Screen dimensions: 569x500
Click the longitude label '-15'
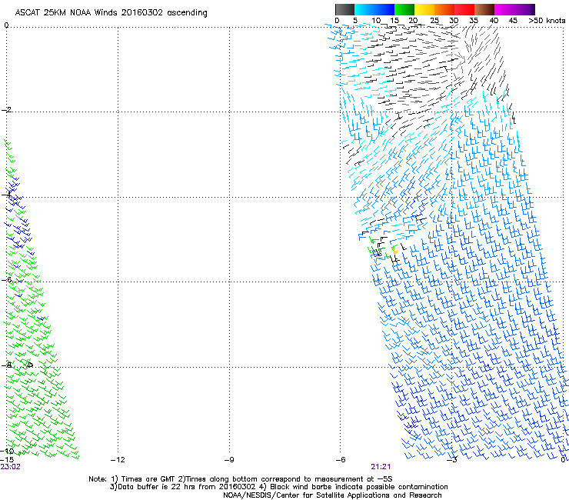[7, 460]
